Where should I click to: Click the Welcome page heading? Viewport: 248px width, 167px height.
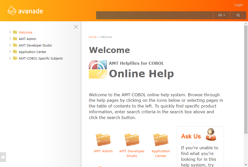click(109, 50)
